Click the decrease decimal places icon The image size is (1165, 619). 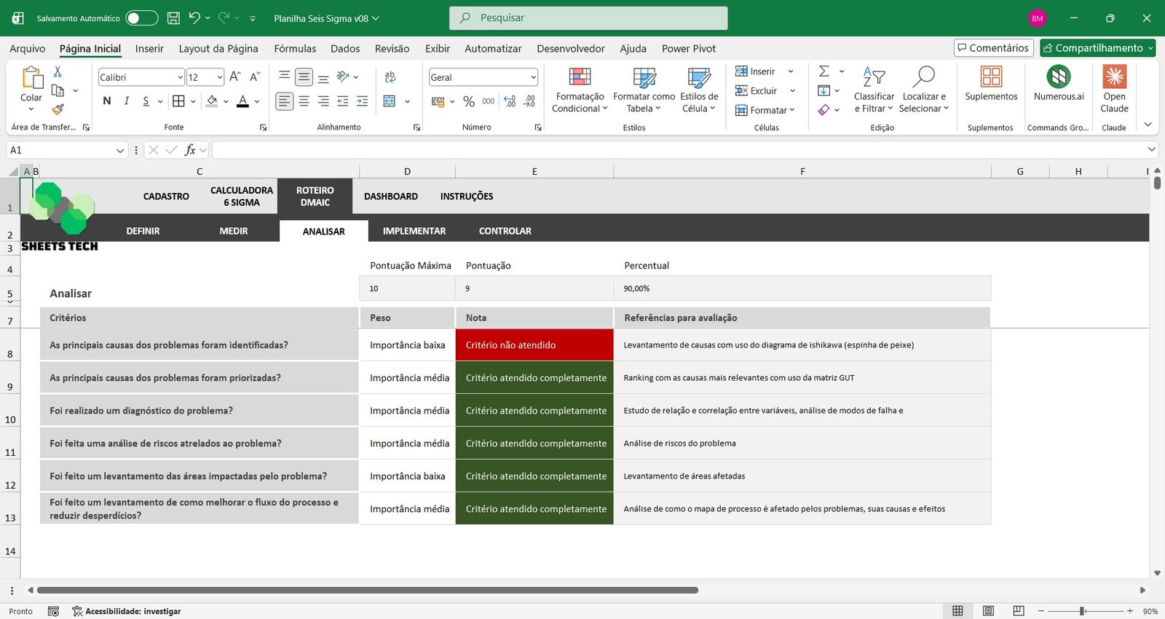(x=529, y=101)
